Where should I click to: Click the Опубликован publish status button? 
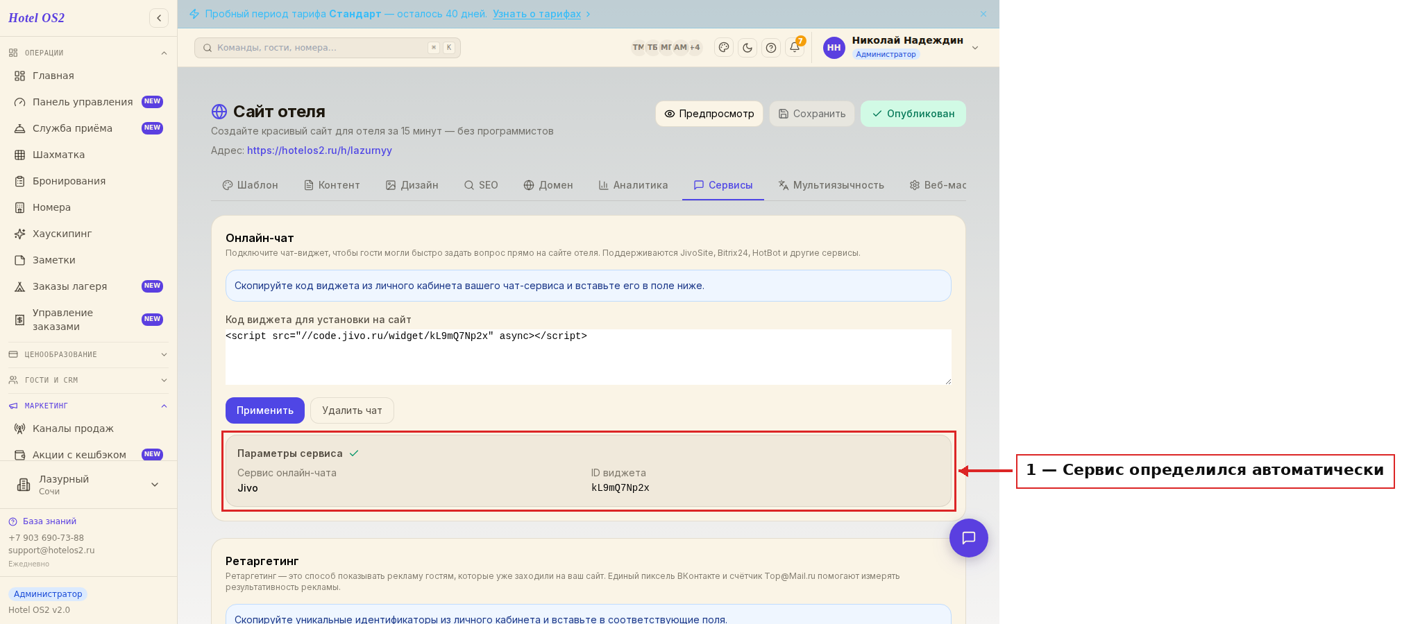coord(913,114)
